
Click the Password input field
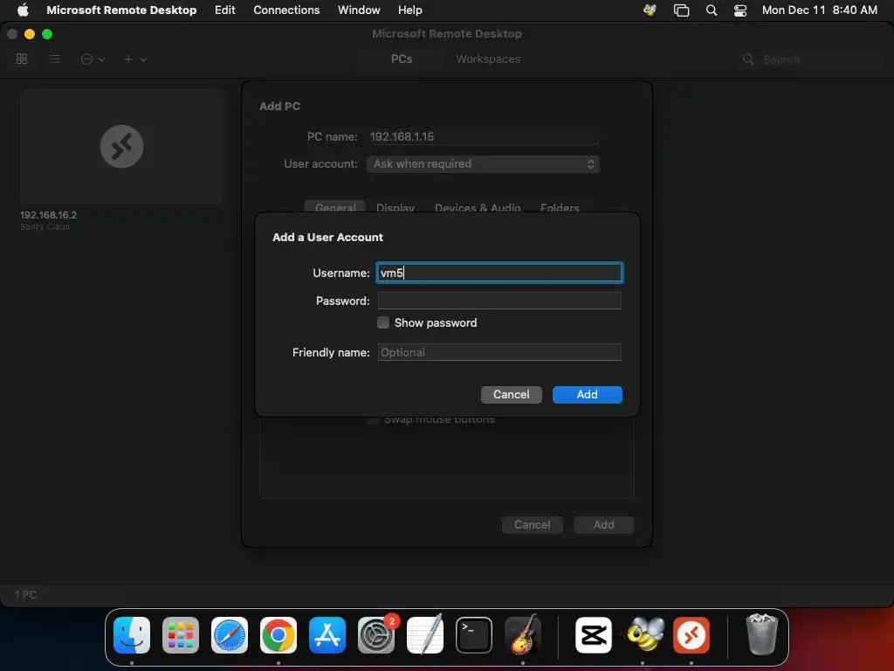[x=499, y=301]
